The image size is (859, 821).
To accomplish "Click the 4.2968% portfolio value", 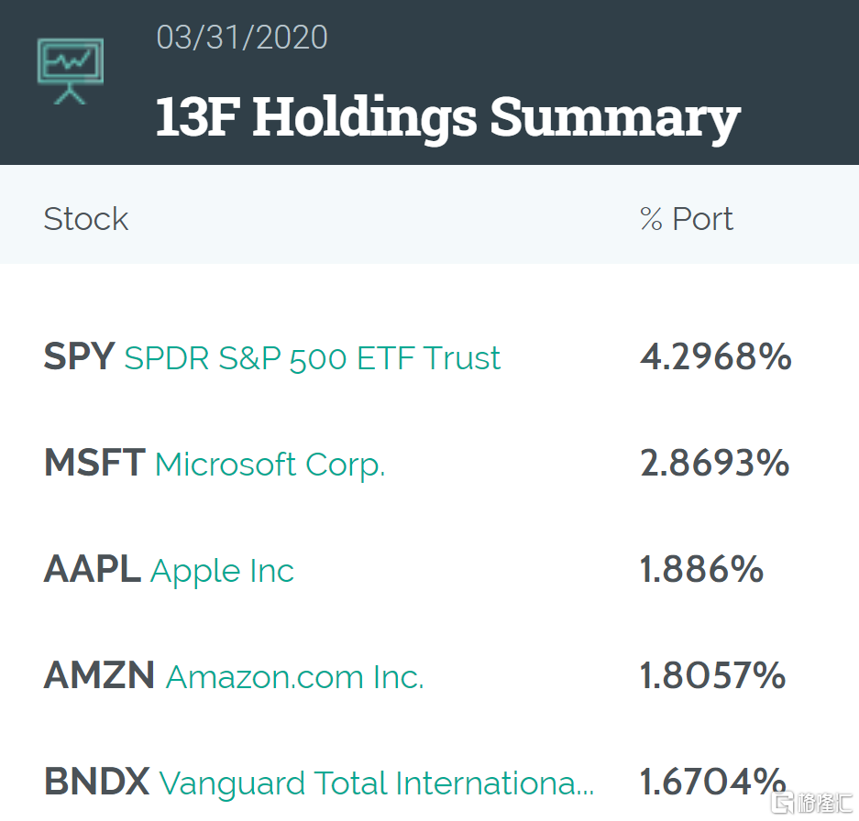I will click(x=715, y=357).
